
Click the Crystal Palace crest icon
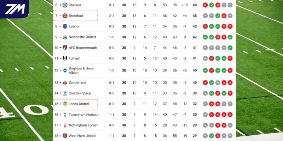coord(65,93)
